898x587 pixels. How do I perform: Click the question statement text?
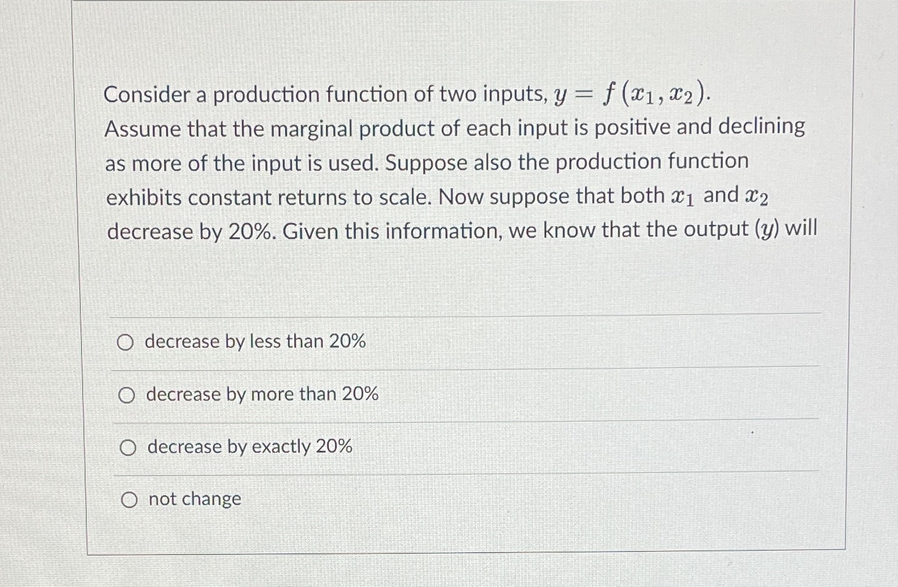tap(422, 163)
